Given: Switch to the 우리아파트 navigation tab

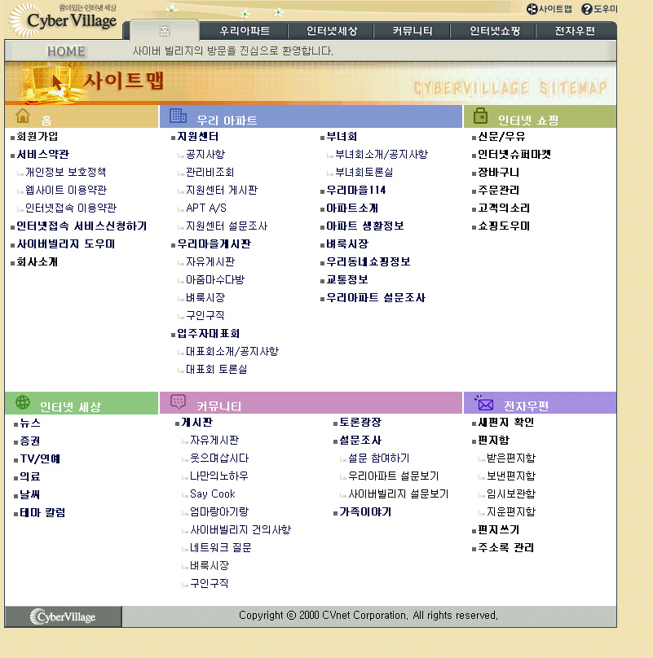Looking at the screenshot, I should coord(245,31).
